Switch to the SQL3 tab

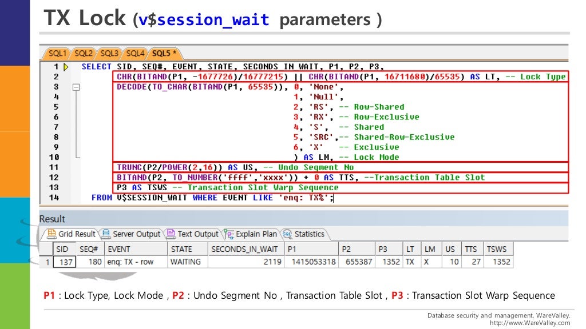(109, 53)
